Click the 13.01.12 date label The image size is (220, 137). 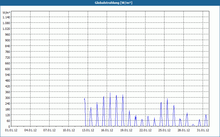[88, 130]
